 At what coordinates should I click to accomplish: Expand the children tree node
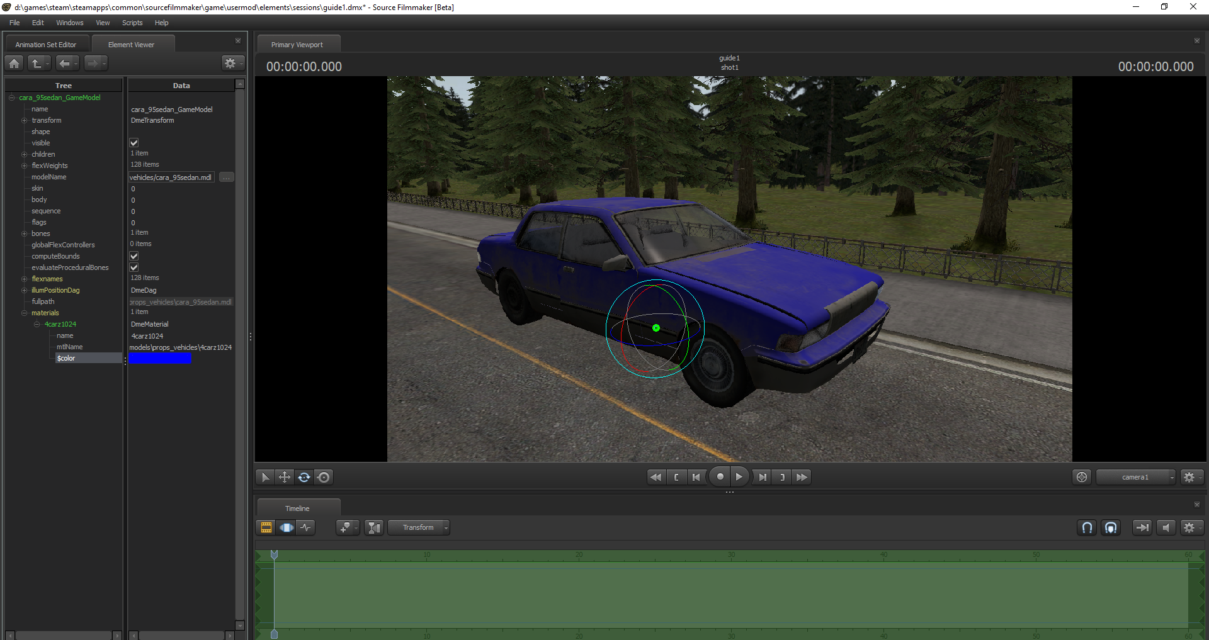click(x=25, y=154)
